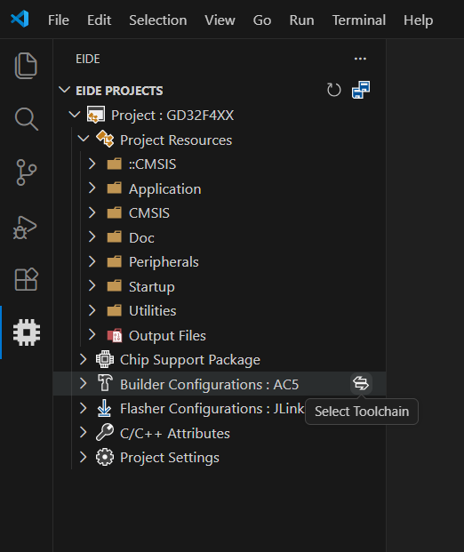Open the Selection menu
The image size is (464, 552).
[158, 20]
